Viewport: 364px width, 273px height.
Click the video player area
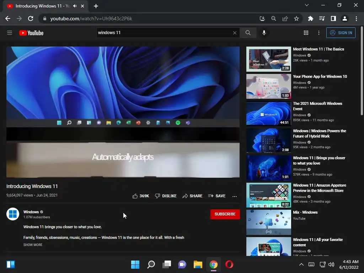coord(123,112)
